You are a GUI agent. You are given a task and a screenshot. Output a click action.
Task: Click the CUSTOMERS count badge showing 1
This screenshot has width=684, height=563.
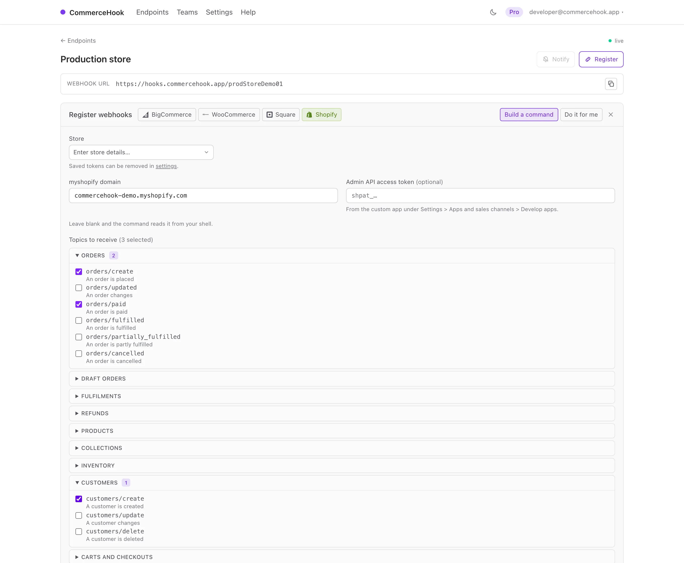tap(126, 483)
